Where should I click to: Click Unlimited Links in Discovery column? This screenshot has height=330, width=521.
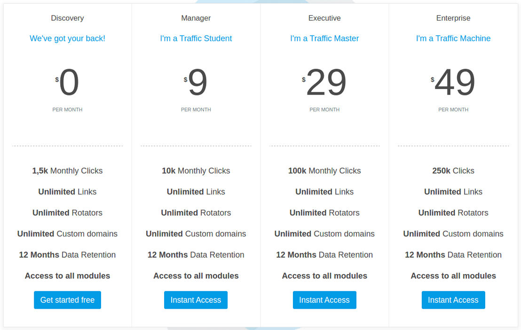(x=67, y=192)
